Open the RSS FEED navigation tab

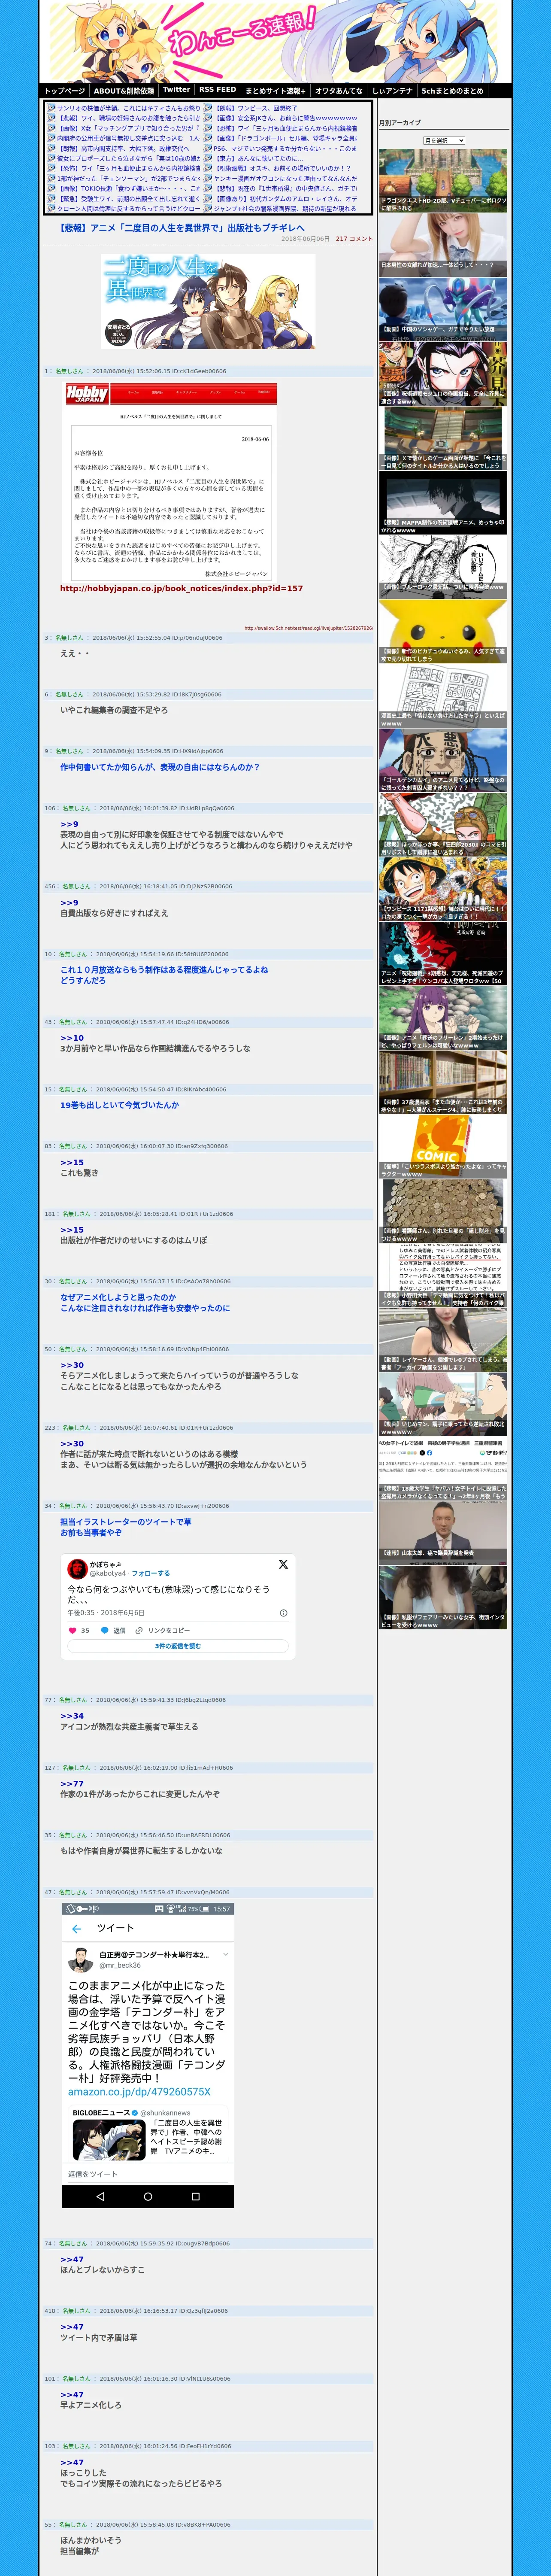tap(218, 90)
